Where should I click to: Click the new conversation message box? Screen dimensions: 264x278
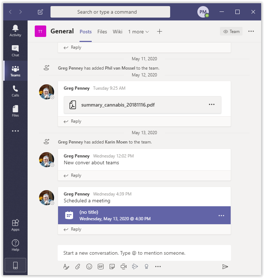pos(144,253)
